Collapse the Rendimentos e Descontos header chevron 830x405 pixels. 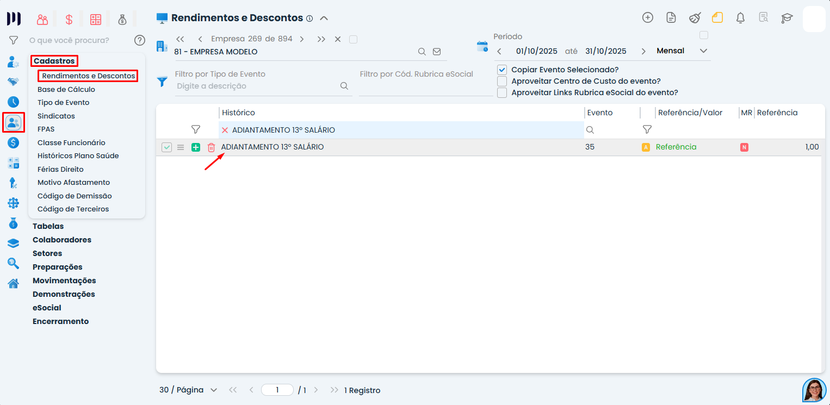point(324,18)
